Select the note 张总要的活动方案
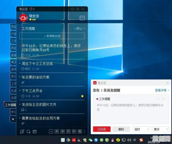This screenshot has height=144, width=172. [35, 77]
